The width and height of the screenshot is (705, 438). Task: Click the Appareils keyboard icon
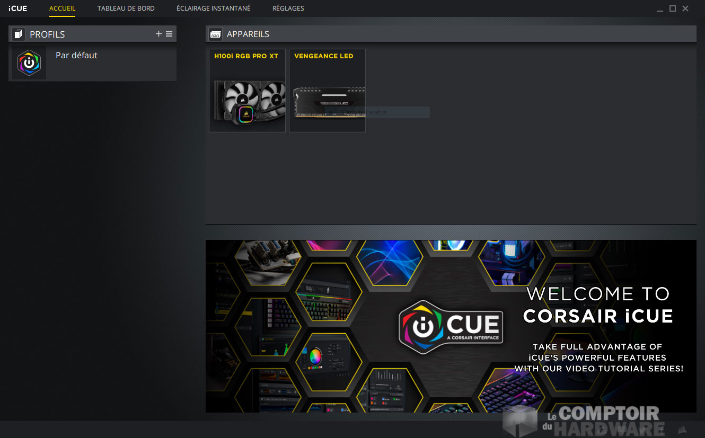click(215, 34)
